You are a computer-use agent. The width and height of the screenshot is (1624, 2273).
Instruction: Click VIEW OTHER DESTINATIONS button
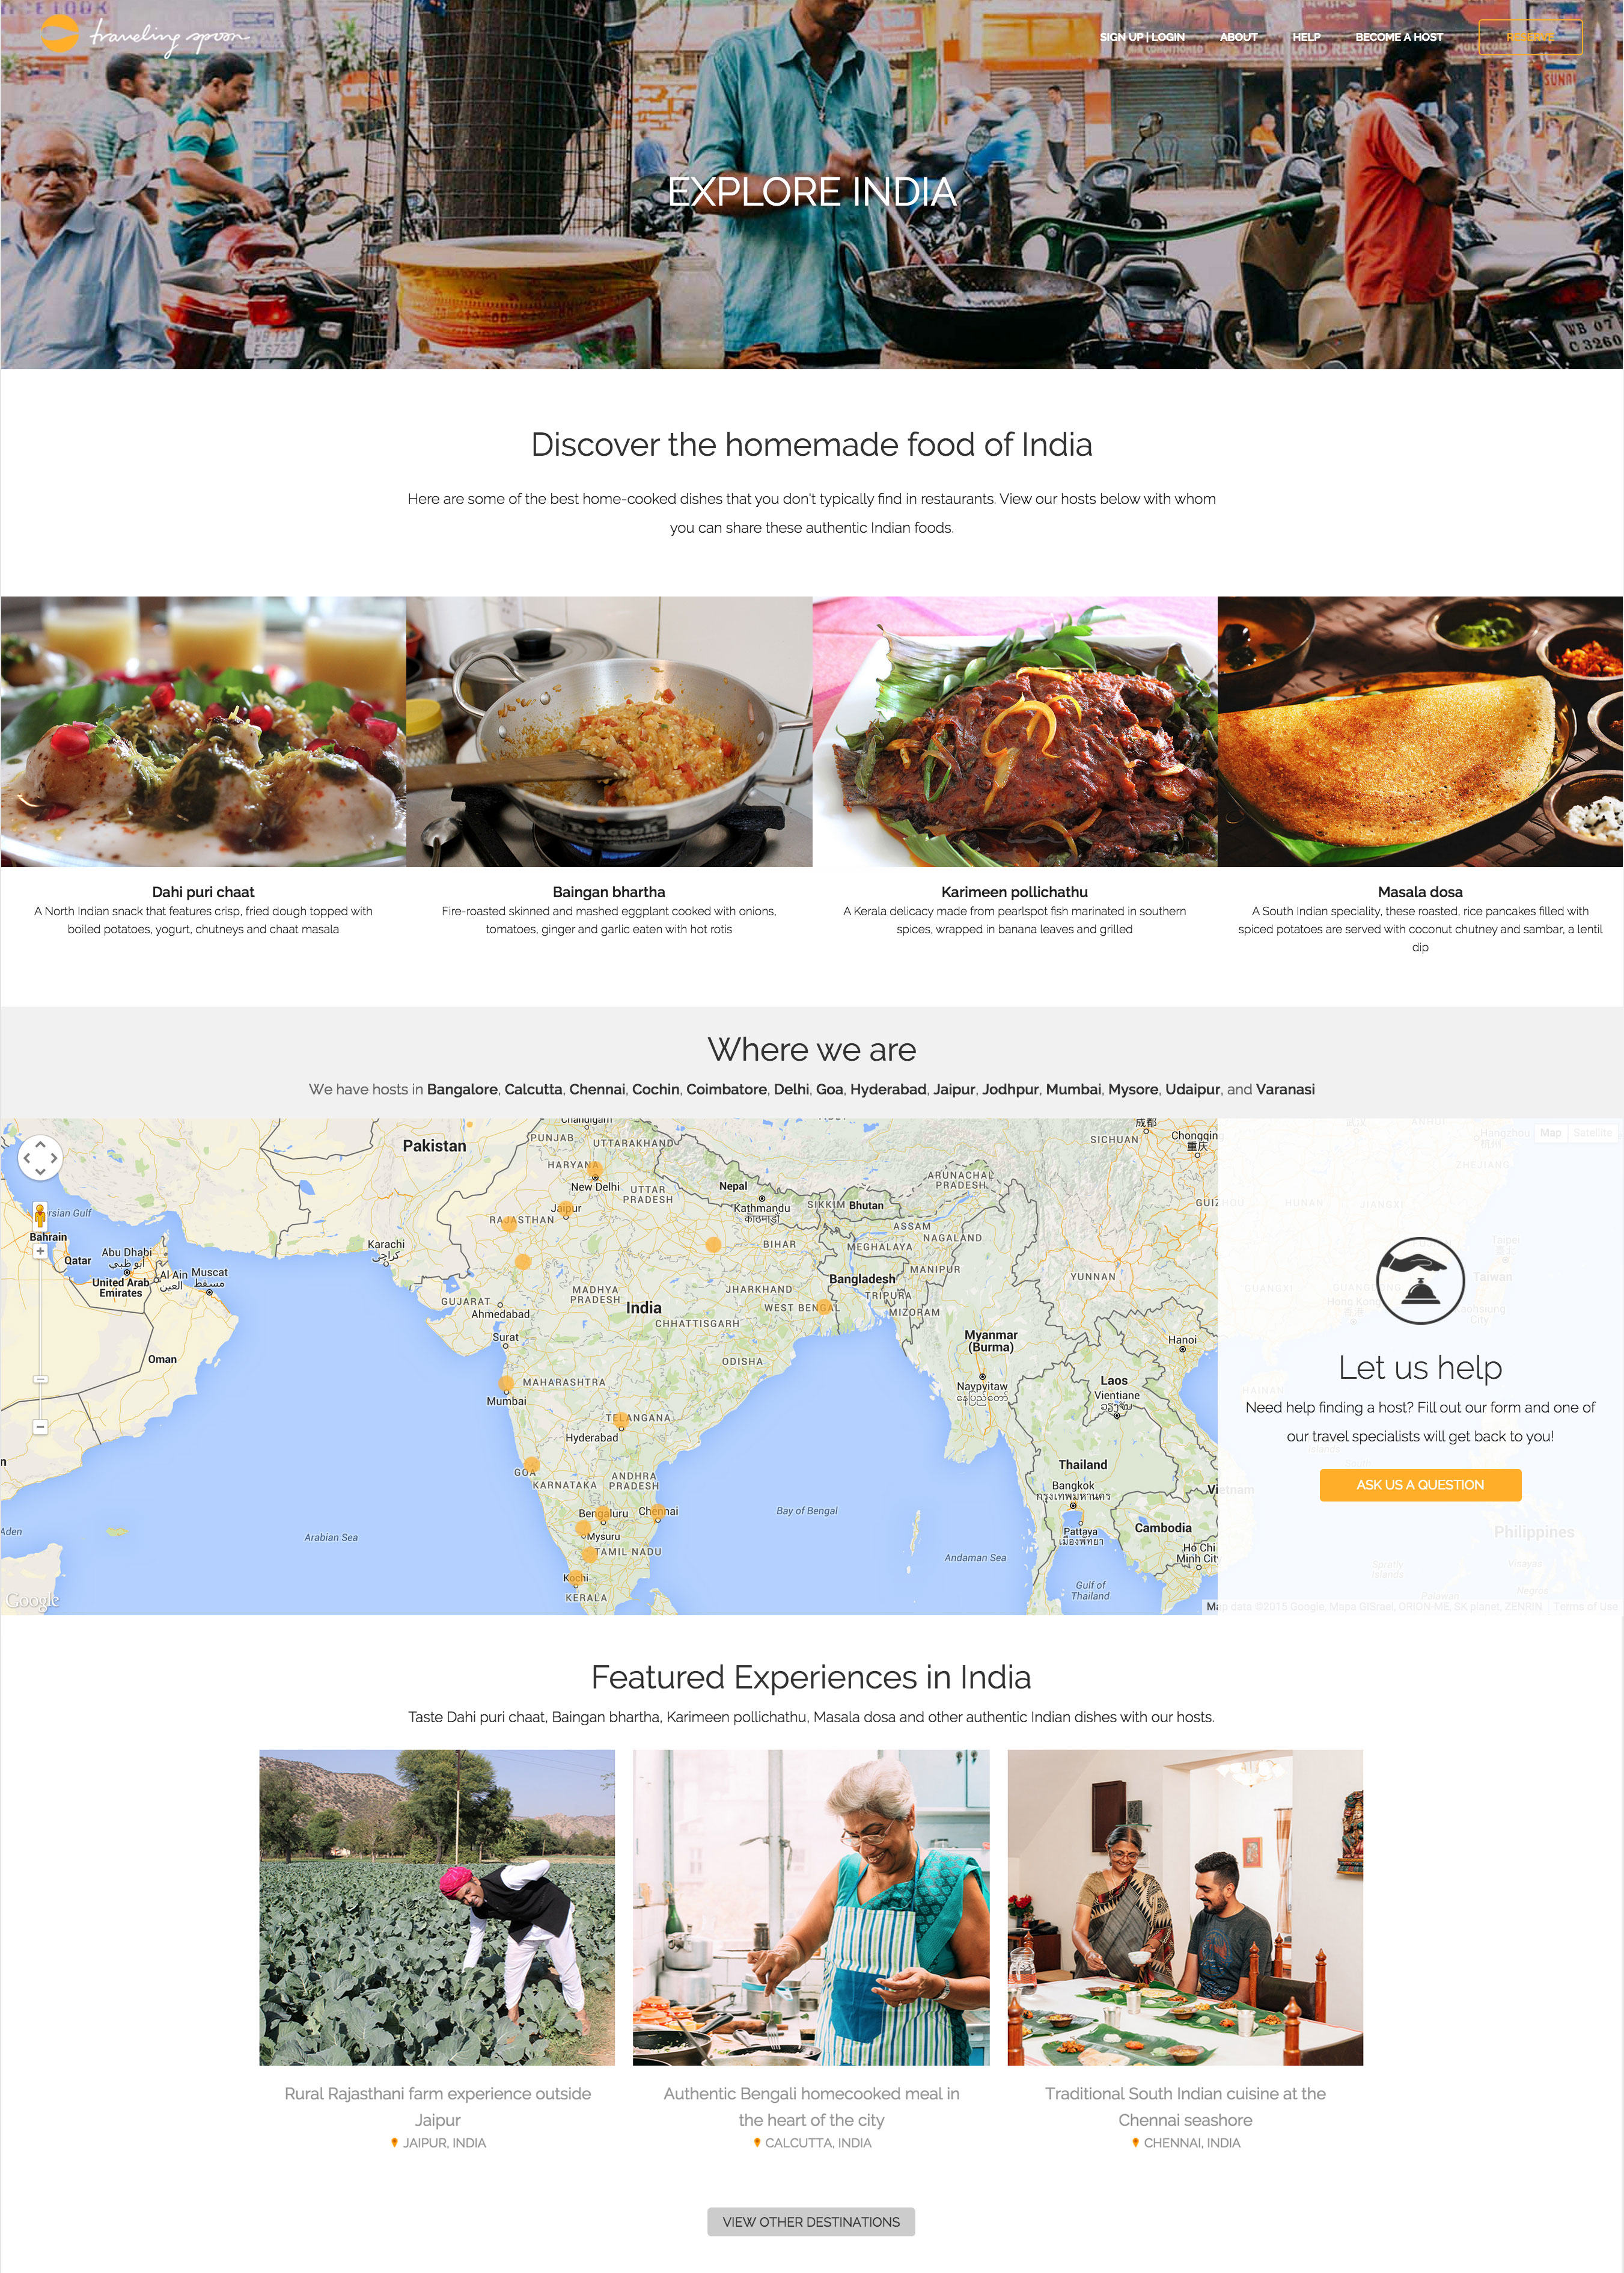(811, 2221)
